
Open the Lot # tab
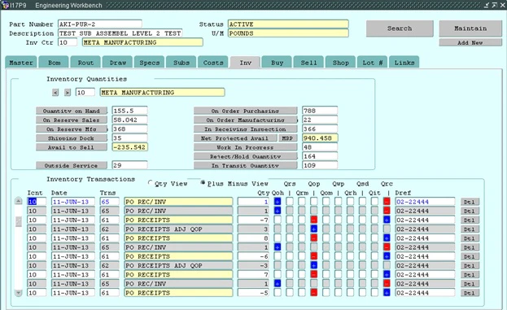[372, 63]
